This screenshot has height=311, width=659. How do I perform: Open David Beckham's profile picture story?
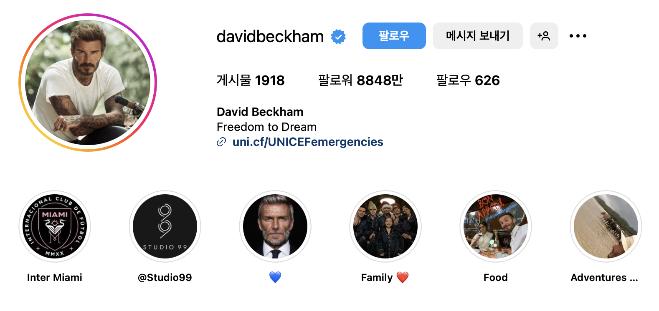point(88,83)
